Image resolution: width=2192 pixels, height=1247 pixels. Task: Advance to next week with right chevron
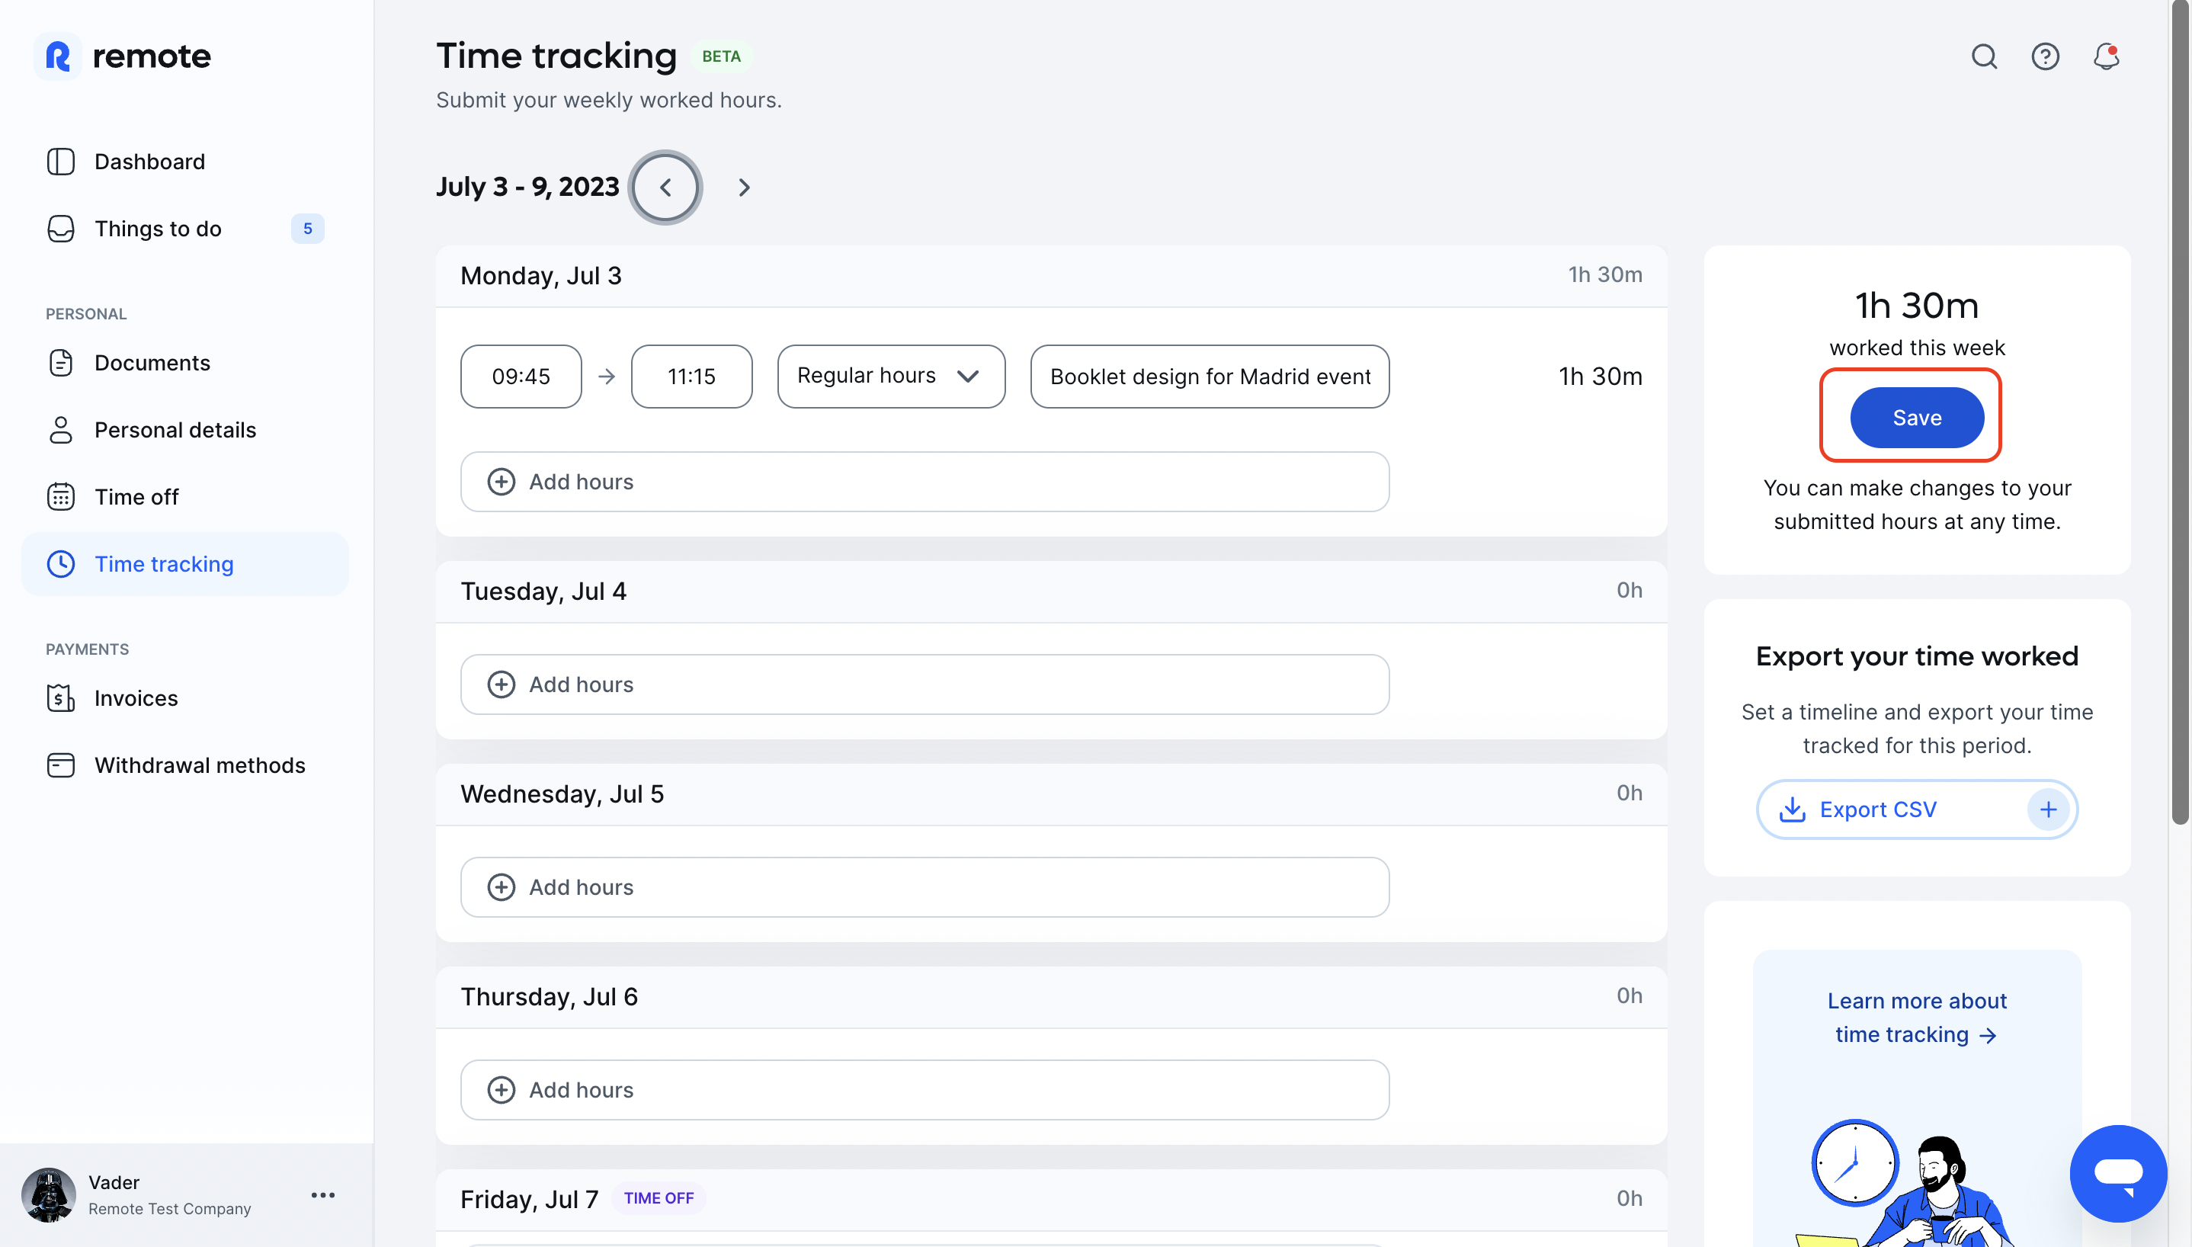coord(743,187)
